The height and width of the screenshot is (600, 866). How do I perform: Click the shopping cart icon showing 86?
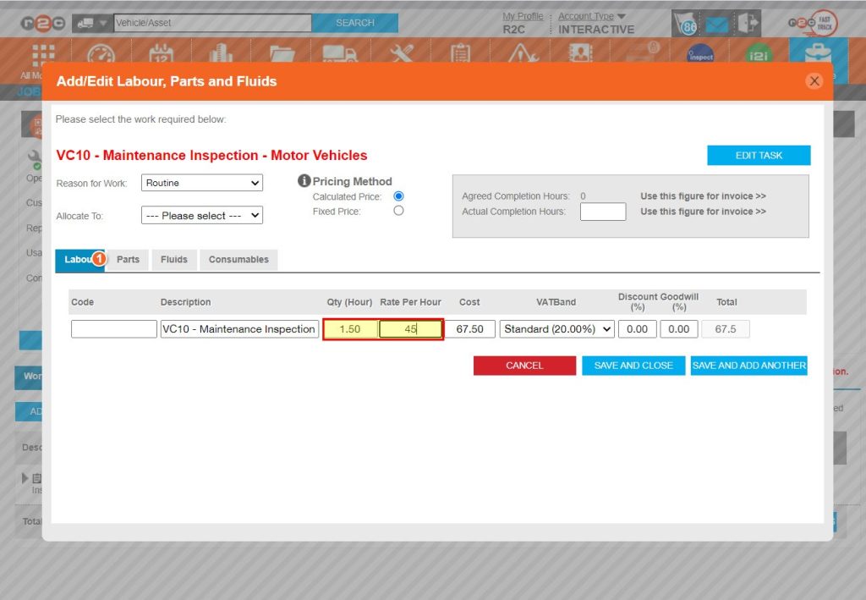click(x=686, y=24)
